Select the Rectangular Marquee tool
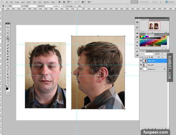This screenshot has height=135, width=176. 8,30
